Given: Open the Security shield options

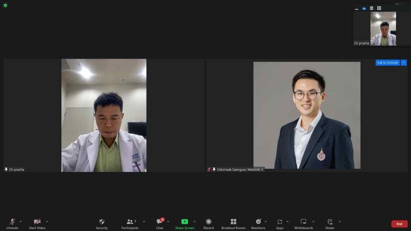Looking at the screenshot, I should (x=102, y=224).
